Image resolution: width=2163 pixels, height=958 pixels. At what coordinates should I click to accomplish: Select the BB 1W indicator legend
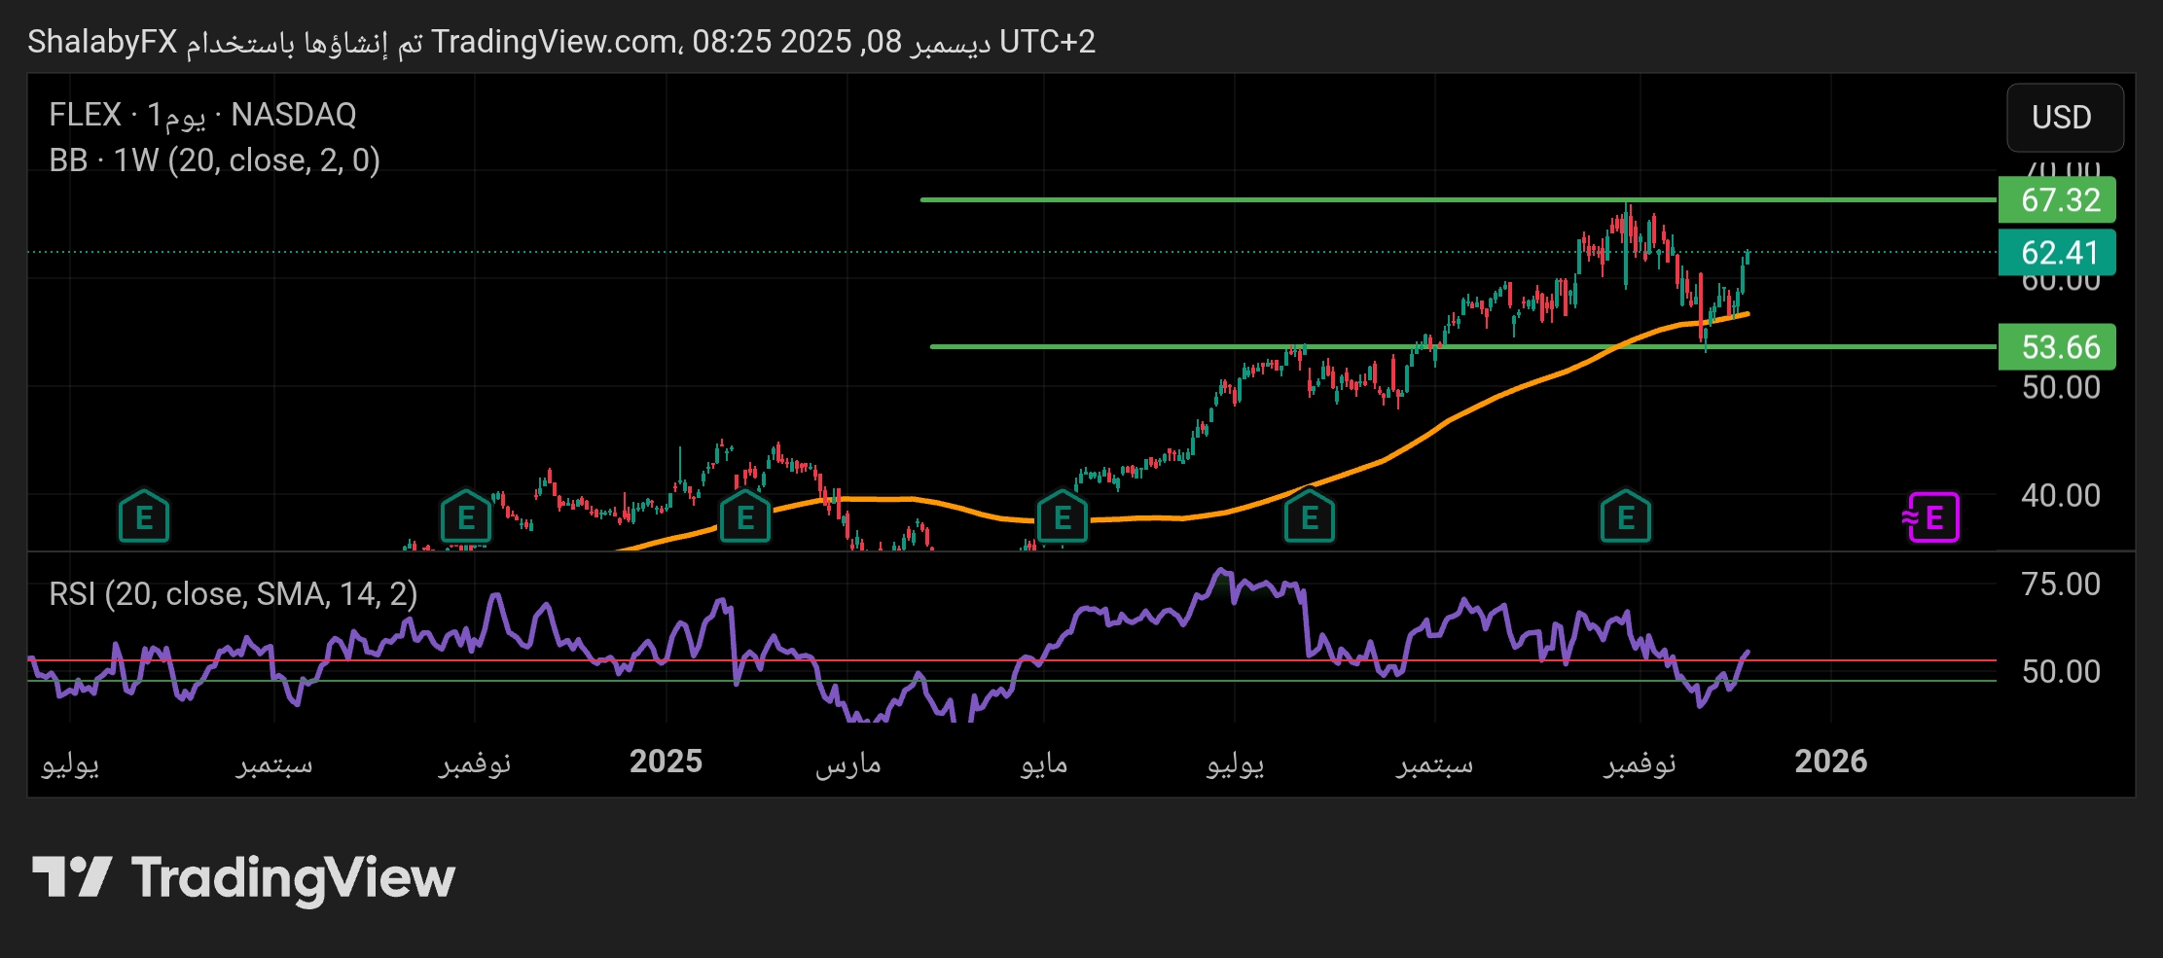214,160
